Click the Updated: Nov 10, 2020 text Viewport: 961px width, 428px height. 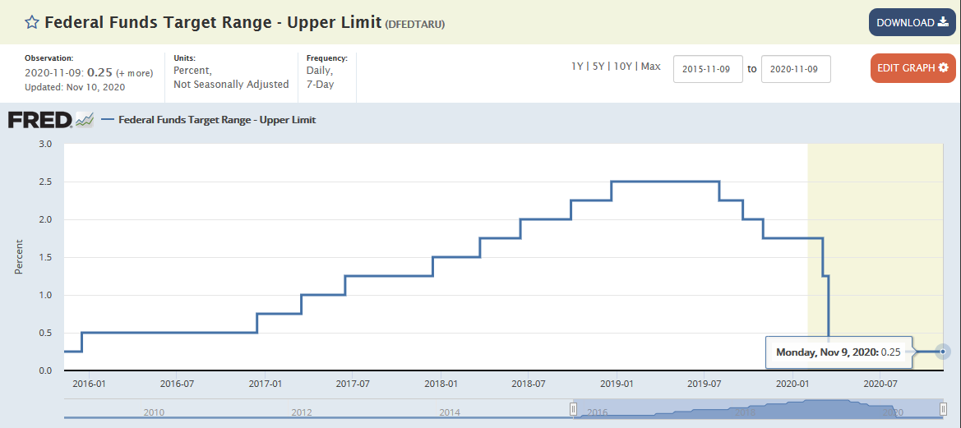75,87
